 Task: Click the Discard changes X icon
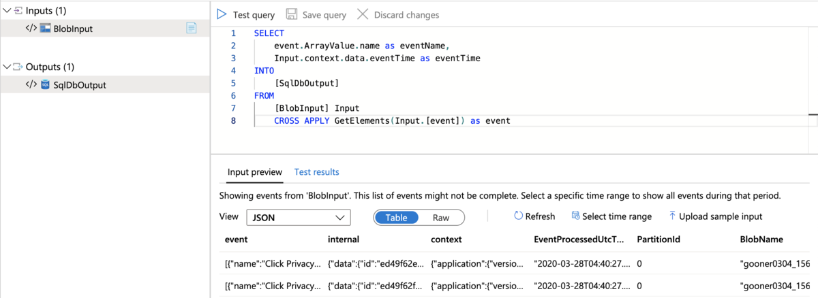pos(362,14)
